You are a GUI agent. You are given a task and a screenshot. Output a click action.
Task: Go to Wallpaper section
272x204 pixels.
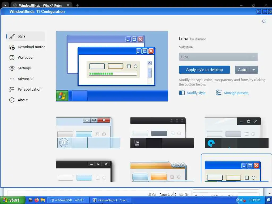25,58
